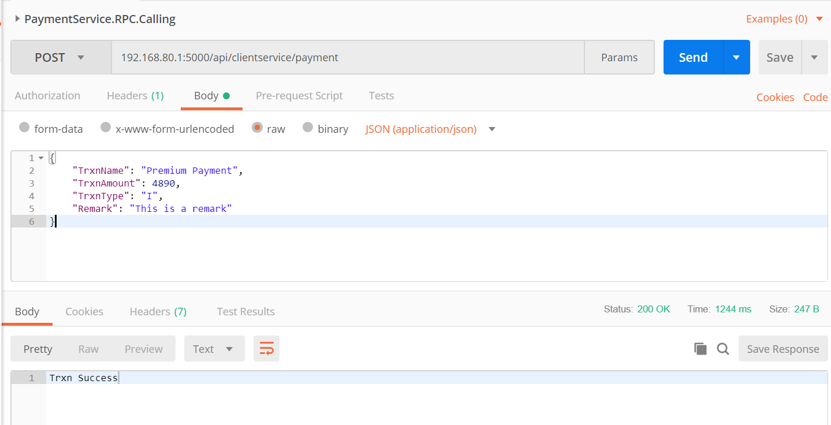Viewport: 831px width, 425px height.
Task: Expand the PaymentService.RPC.Calling request description triangle
Action: [17, 19]
